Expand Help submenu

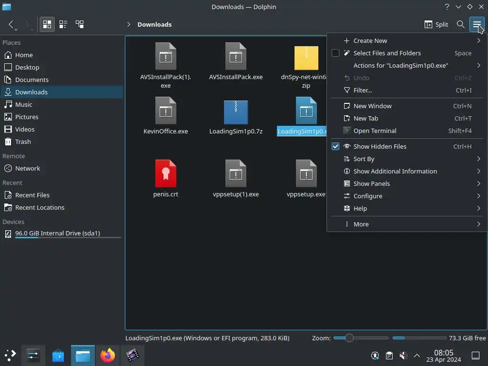point(407,209)
